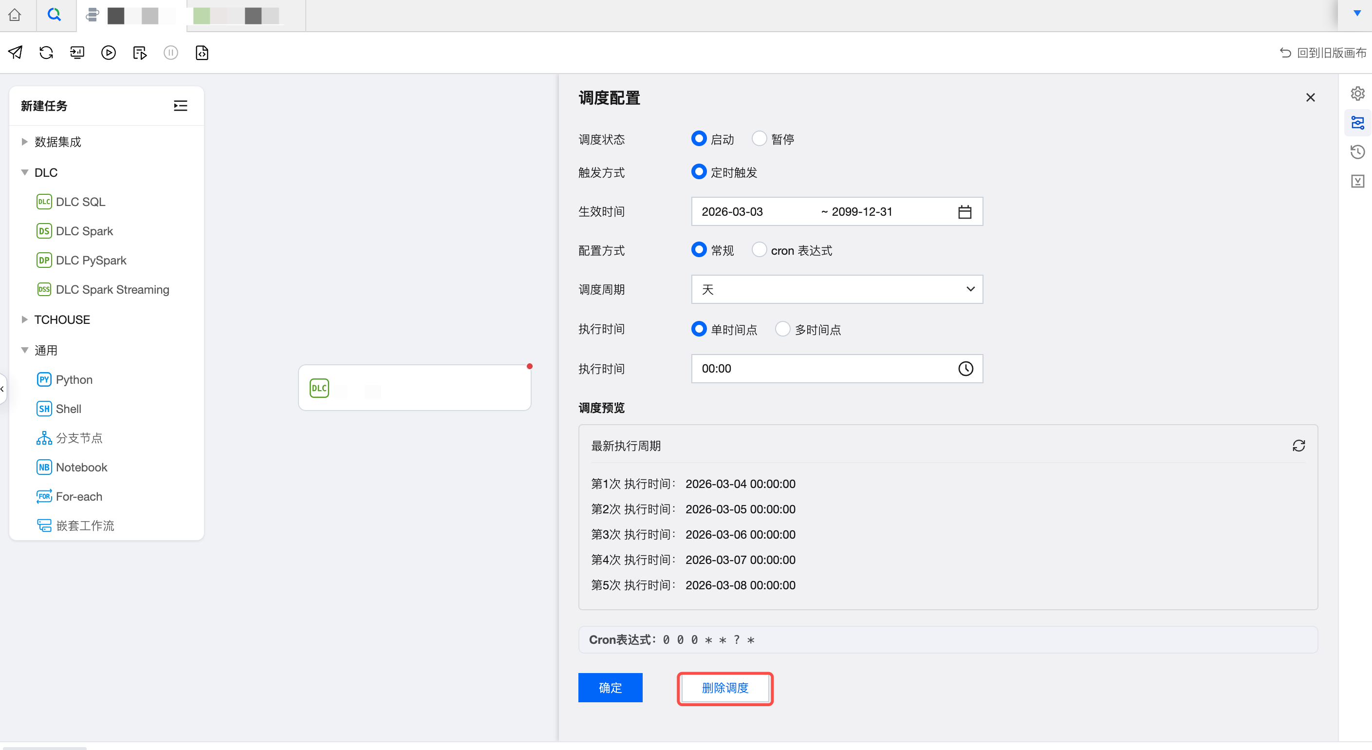Click the 确定 confirm button
Image resolution: width=1372 pixels, height=750 pixels.
click(x=610, y=688)
